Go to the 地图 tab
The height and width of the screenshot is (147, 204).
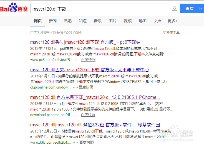[143, 21]
